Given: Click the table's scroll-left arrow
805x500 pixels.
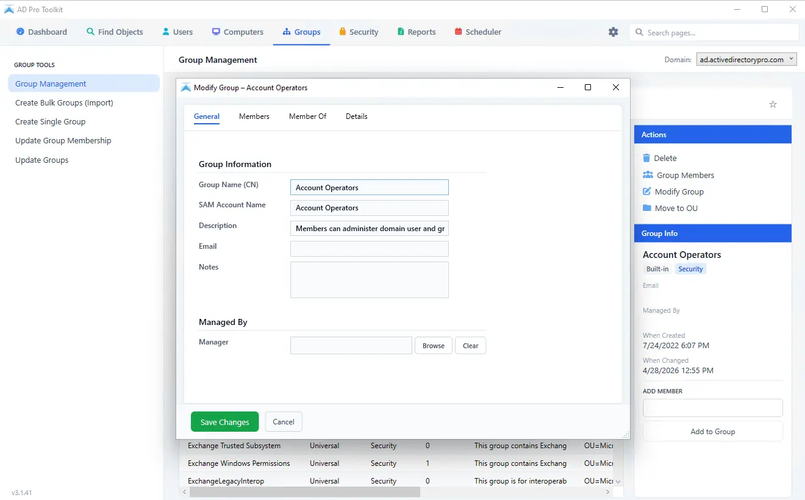Looking at the screenshot, I should [x=184, y=491].
